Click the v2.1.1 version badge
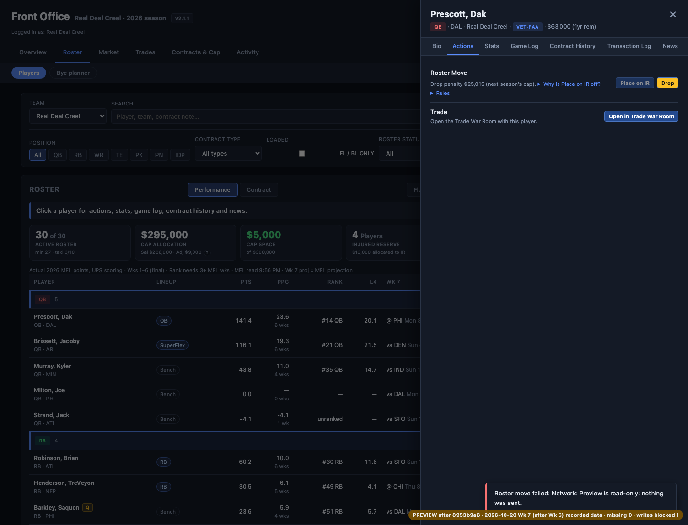This screenshot has height=525, width=688. pyautogui.click(x=182, y=19)
